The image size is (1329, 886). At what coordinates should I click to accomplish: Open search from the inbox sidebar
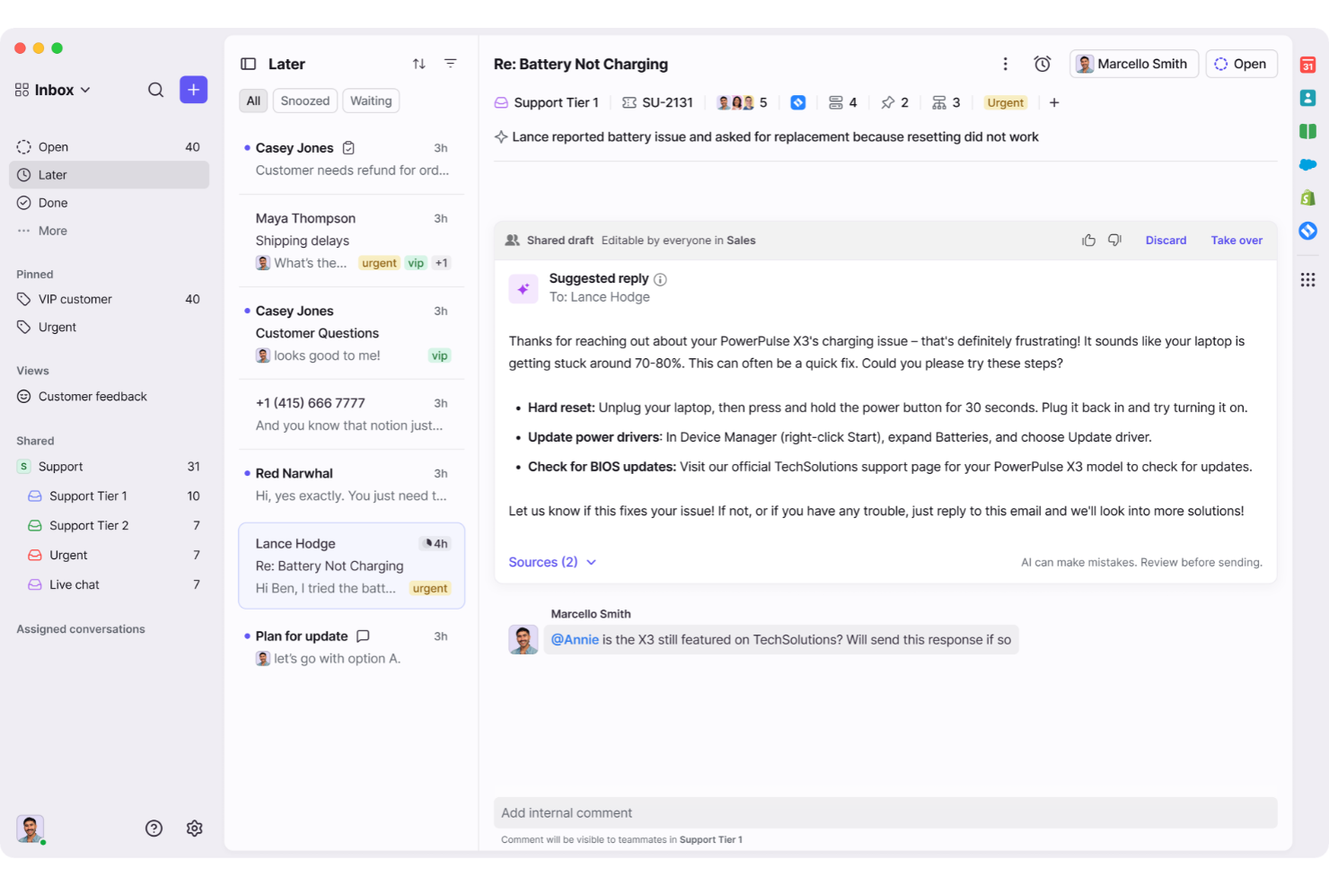click(x=155, y=90)
